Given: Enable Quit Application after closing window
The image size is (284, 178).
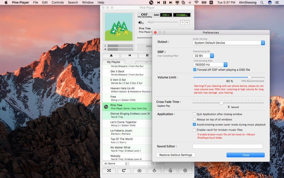Looking at the screenshot, I should click(194, 114).
